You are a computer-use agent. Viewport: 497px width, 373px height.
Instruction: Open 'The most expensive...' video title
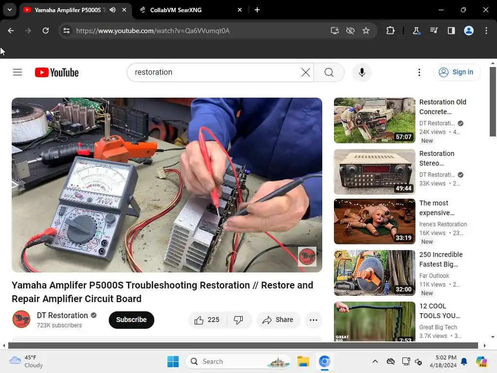[437, 208]
